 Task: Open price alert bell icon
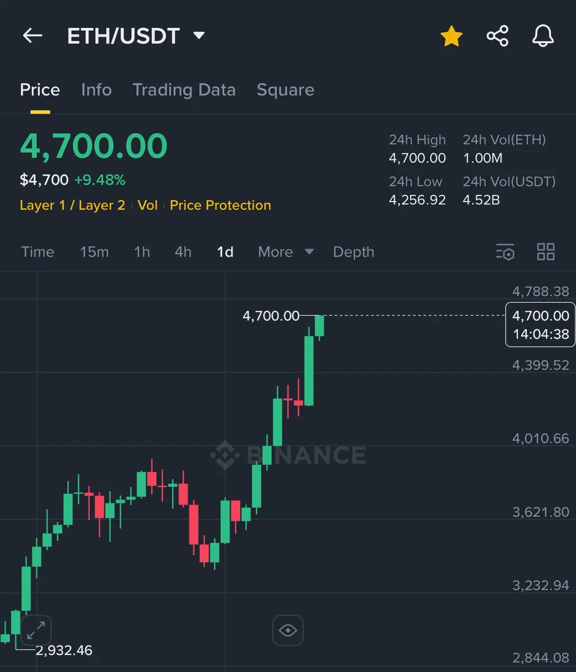point(542,36)
